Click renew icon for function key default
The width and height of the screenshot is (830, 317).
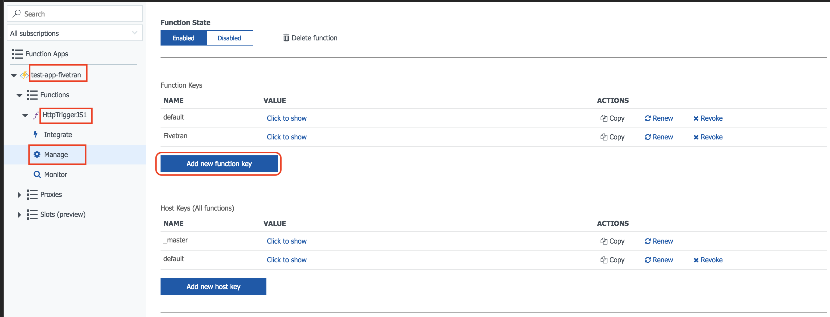coord(647,118)
